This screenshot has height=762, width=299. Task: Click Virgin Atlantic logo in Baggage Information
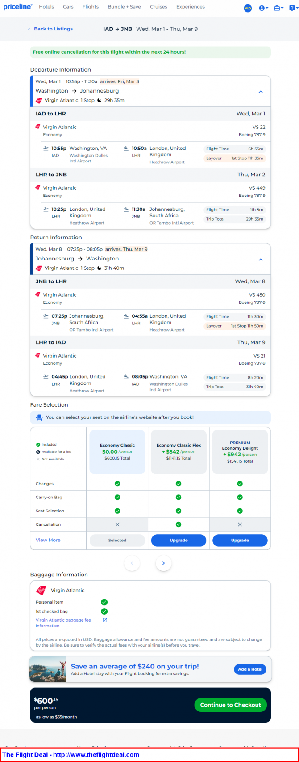[x=41, y=590]
